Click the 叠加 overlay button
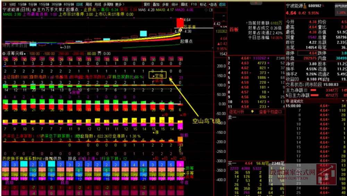 tap(156, 5)
